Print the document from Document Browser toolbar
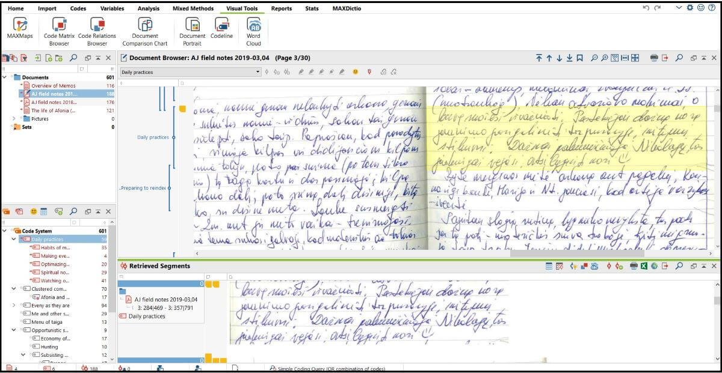 (x=654, y=58)
